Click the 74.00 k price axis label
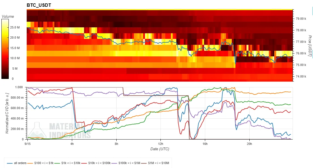 [301, 76]
